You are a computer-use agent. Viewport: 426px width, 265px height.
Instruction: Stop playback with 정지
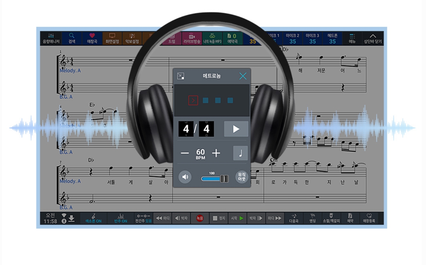point(219,218)
